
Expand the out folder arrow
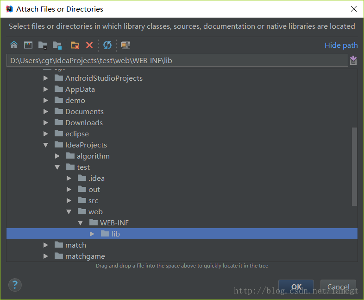pos(69,190)
